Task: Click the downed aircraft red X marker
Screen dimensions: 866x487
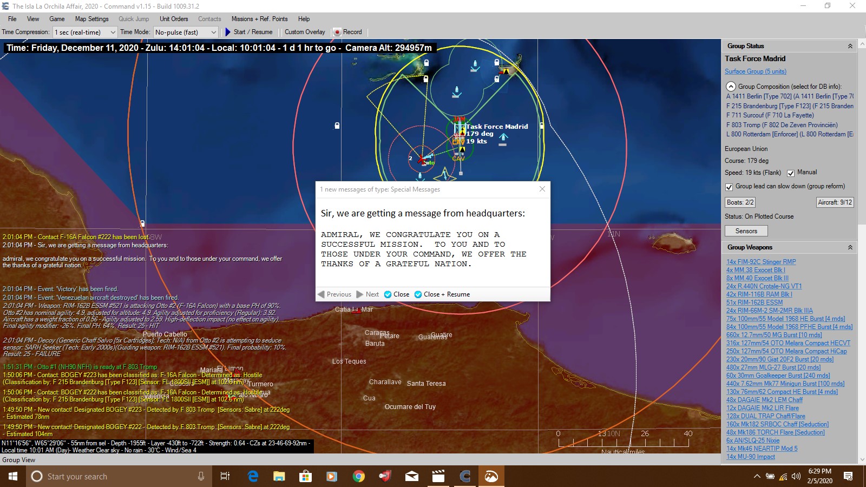Action: point(421,159)
